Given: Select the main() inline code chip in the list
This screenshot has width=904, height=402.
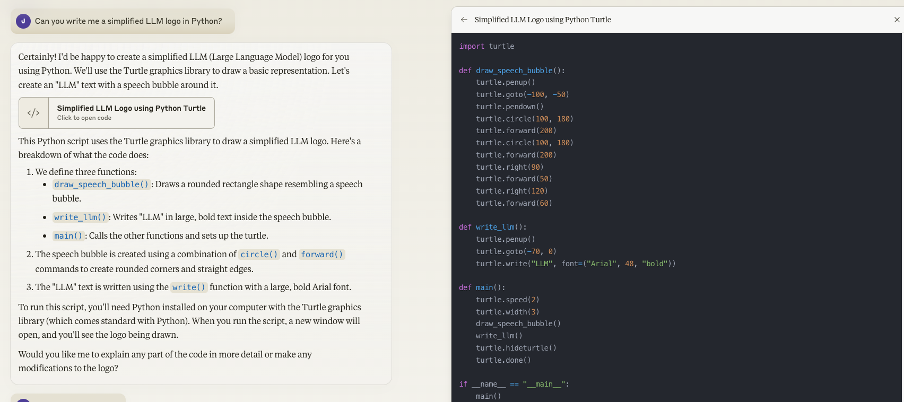Looking at the screenshot, I should pos(68,236).
